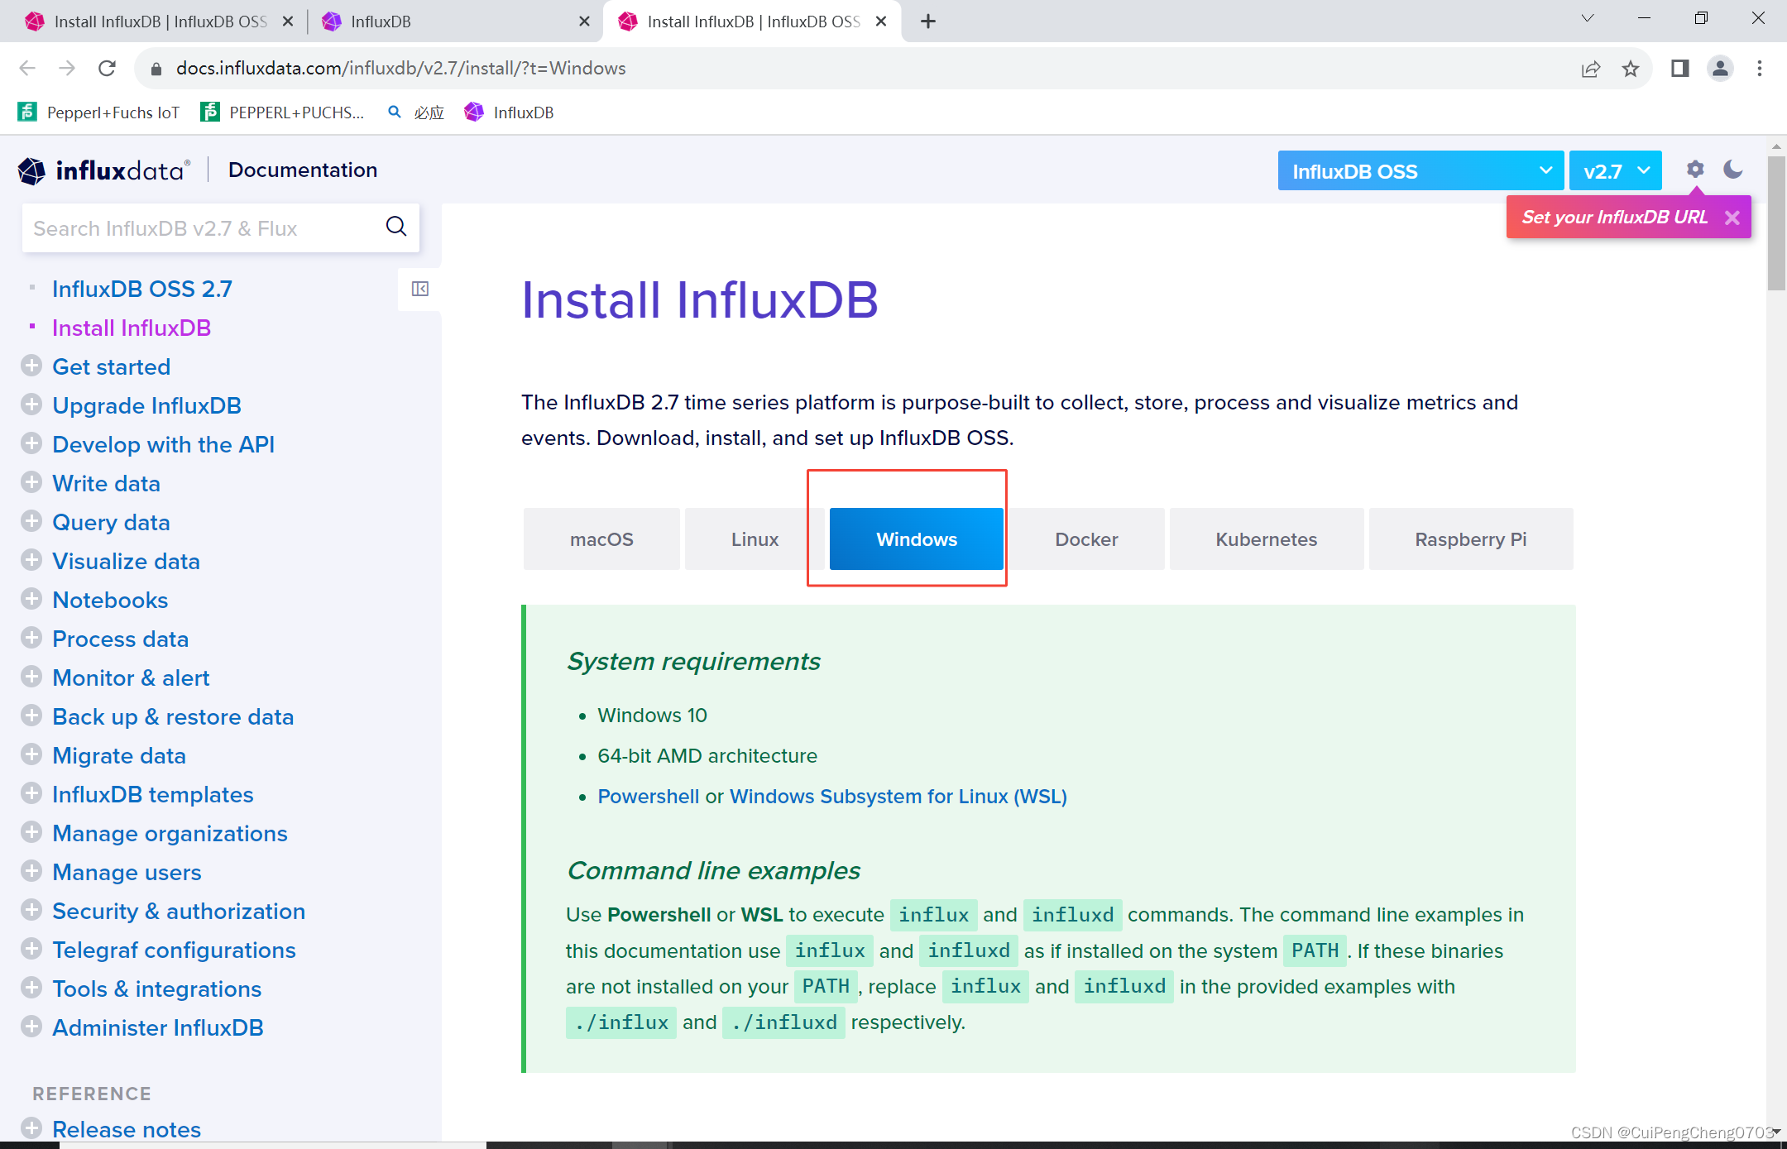Click the browser forward arrow
Image resolution: width=1787 pixels, height=1149 pixels.
pos(67,69)
